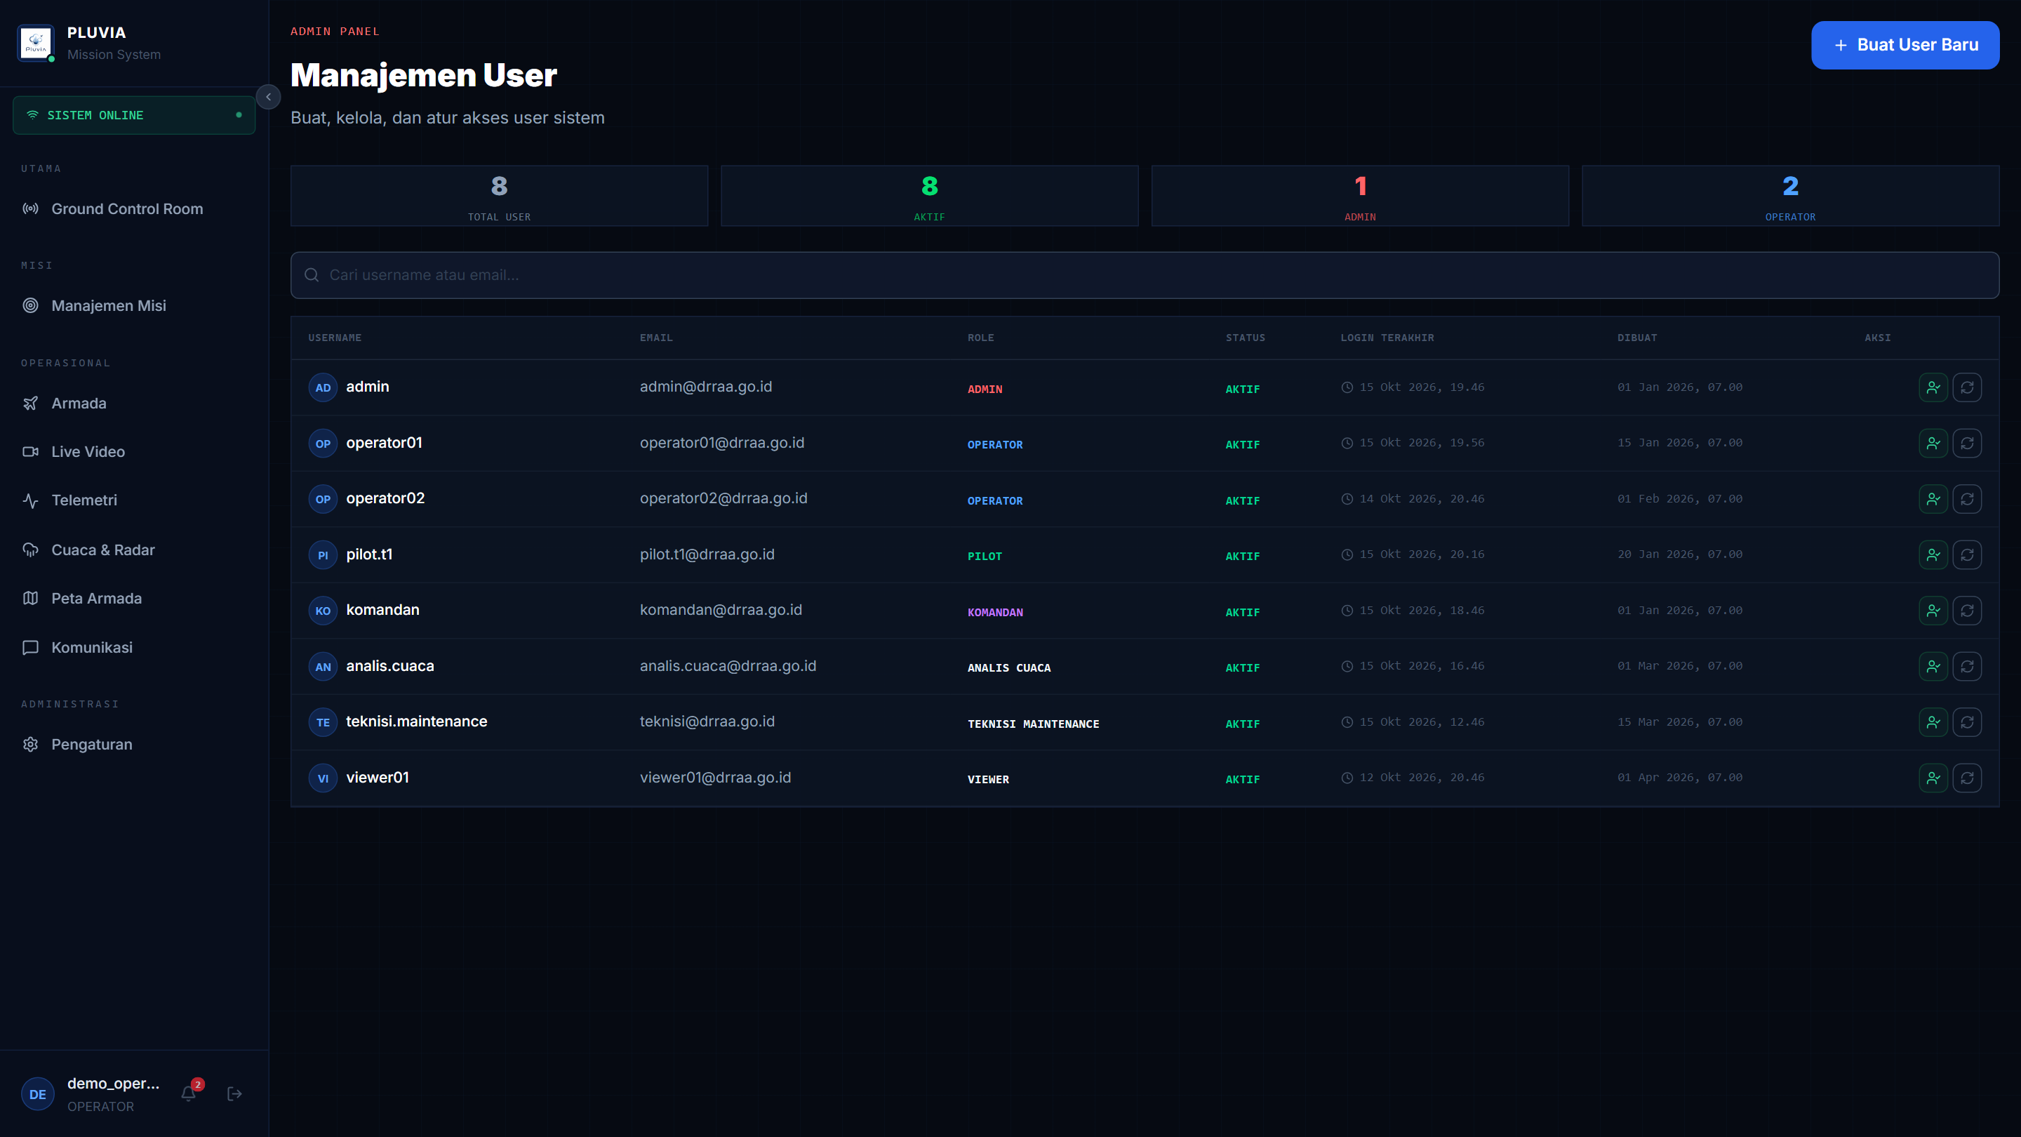Viewport: 2021px width, 1137px height.
Task: Click the Operator count card
Action: 1790,195
